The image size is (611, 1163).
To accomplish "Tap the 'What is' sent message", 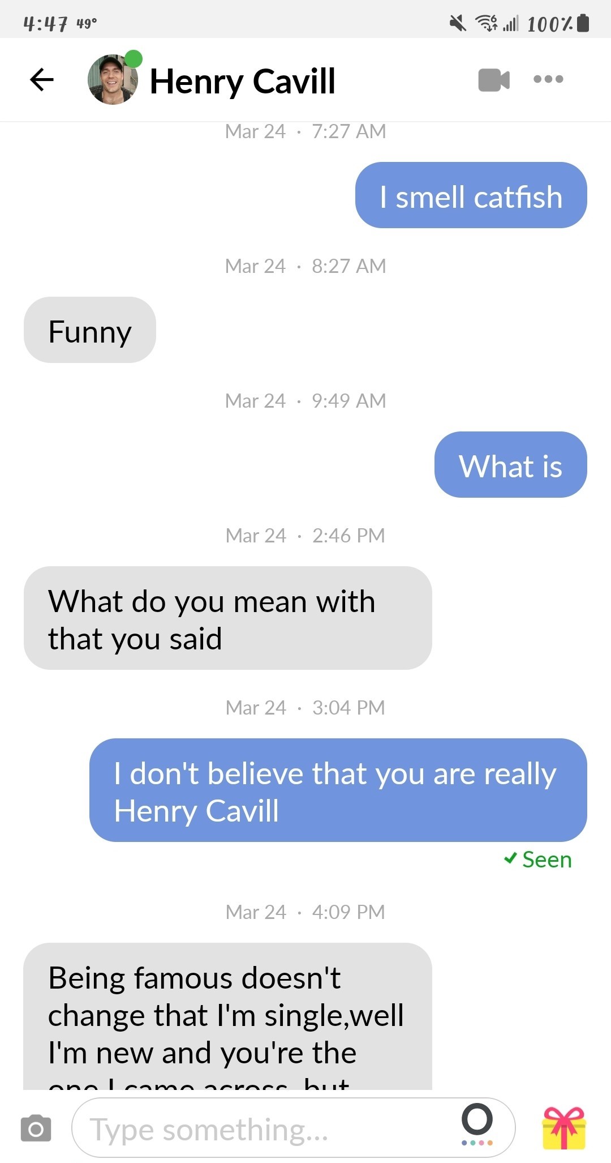I will 510,465.
